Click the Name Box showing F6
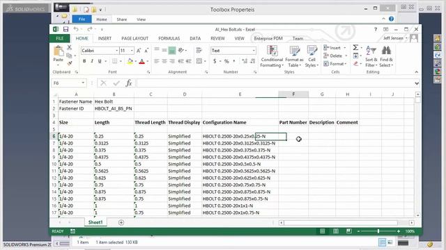 point(69,83)
